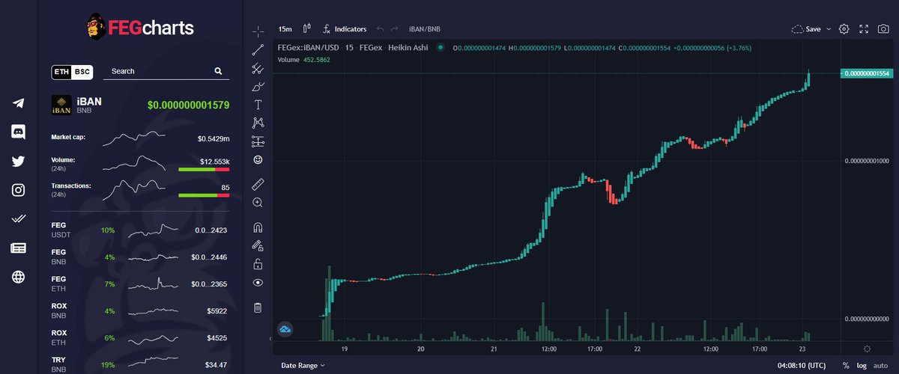Open the emoji icons tool
Viewport: 899px width, 374px height.
pos(258,159)
